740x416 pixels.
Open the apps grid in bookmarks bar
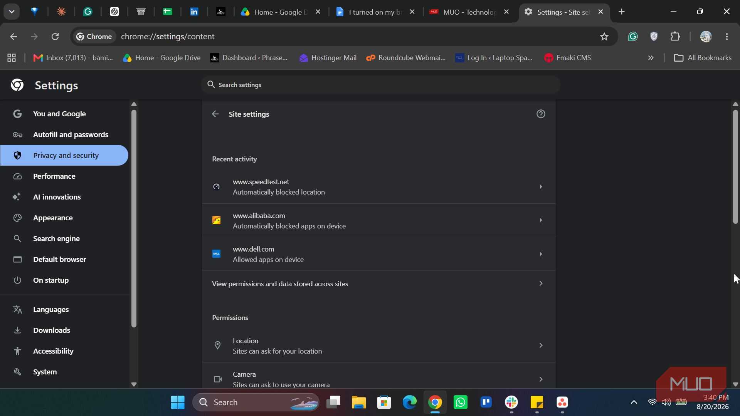point(12,58)
